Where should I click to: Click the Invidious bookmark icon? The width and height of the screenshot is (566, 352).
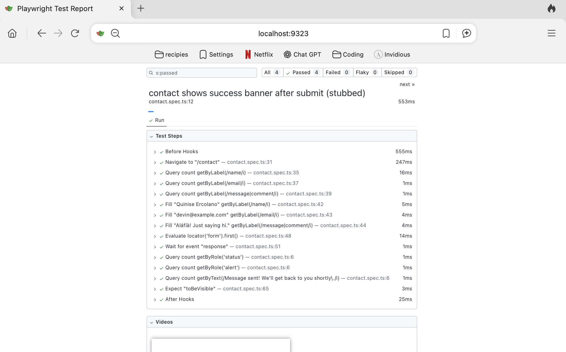[x=378, y=54]
